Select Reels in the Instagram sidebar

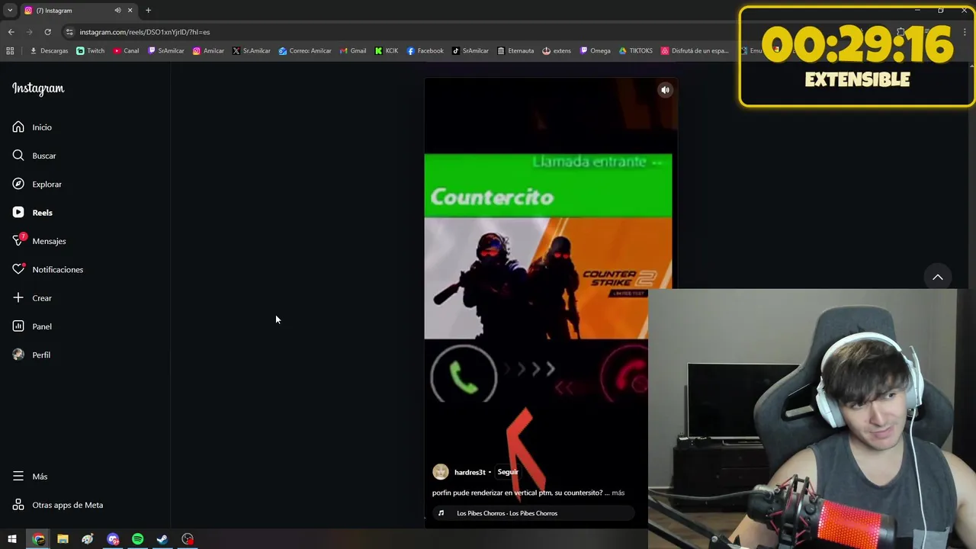32,213
